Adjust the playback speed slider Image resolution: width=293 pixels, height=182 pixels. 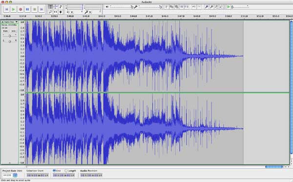pos(240,7)
